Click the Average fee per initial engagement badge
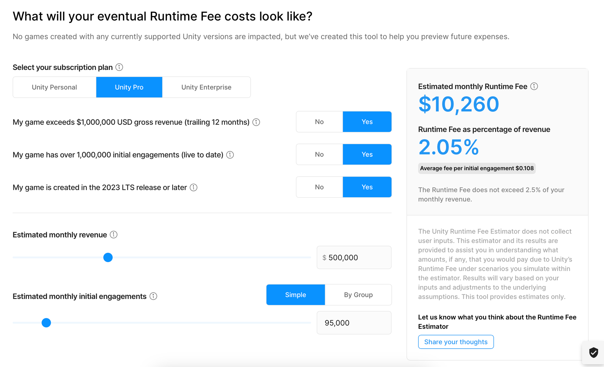This screenshot has width=604, height=367. tap(477, 168)
